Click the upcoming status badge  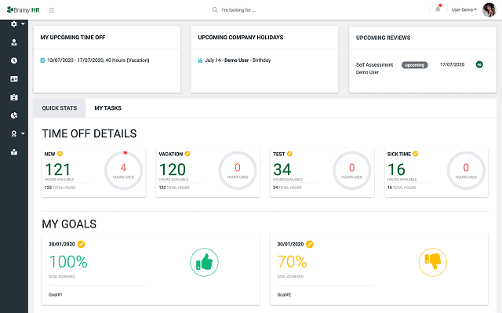415,65
